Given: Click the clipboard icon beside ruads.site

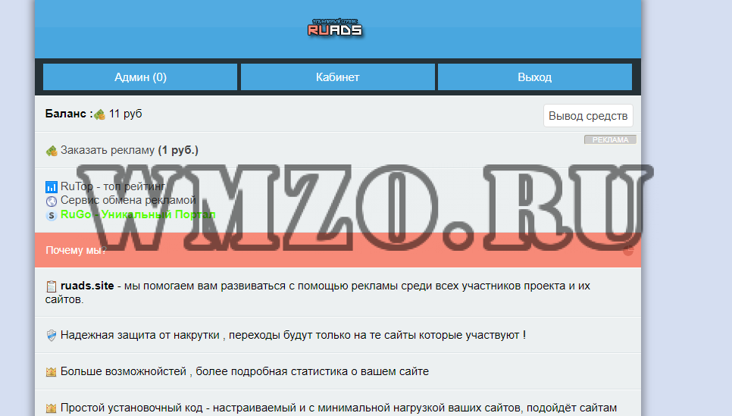Looking at the screenshot, I should tap(52, 286).
